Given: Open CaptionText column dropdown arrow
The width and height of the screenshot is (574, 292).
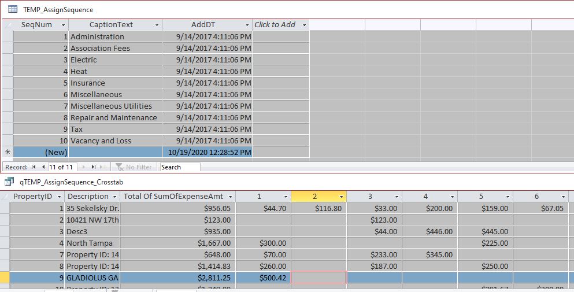Looking at the screenshot, I should tap(157, 25).
